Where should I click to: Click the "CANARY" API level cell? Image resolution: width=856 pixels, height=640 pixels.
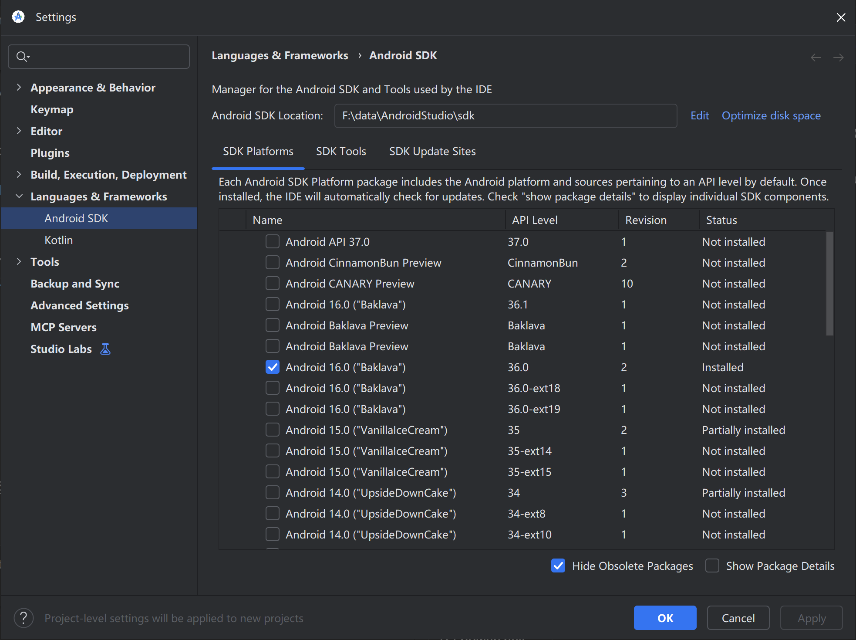(x=529, y=284)
